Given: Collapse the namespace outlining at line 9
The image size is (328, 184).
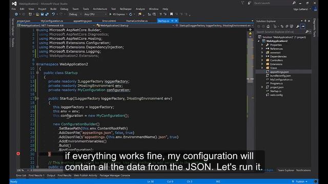Looking at the screenshot, I should pyautogui.click(x=37, y=64).
